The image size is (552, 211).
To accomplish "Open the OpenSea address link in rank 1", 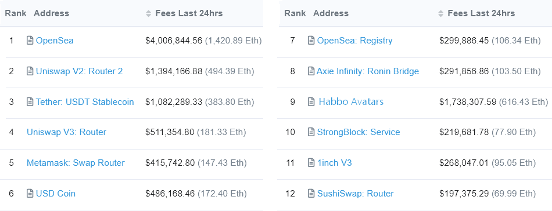I will point(55,41).
